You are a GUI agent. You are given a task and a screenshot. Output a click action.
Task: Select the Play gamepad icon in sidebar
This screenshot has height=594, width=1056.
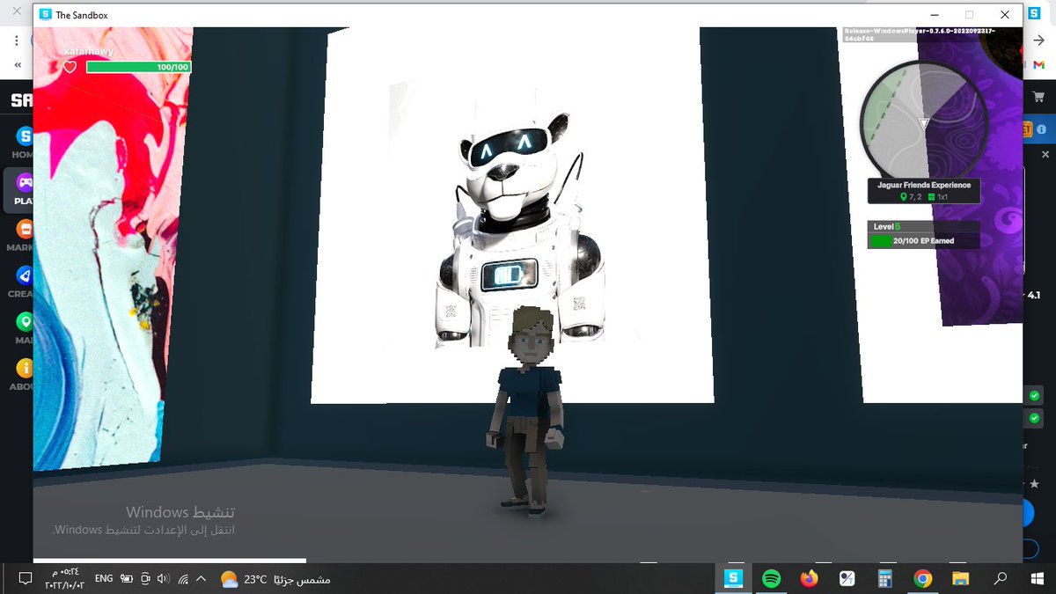coord(25,182)
